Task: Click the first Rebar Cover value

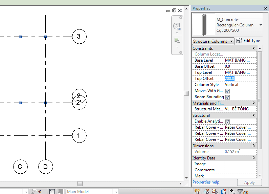Action: [240, 127]
